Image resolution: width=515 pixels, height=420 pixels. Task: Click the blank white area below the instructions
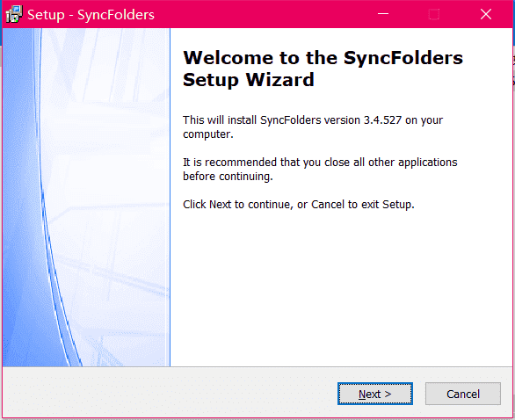tap(342, 289)
